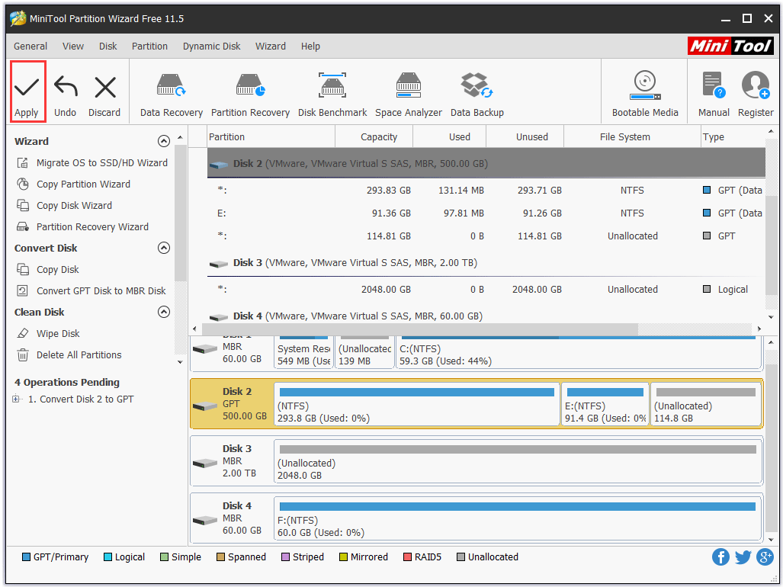Open Space Analyzer
Screen dimensions: 783x587
click(x=409, y=91)
